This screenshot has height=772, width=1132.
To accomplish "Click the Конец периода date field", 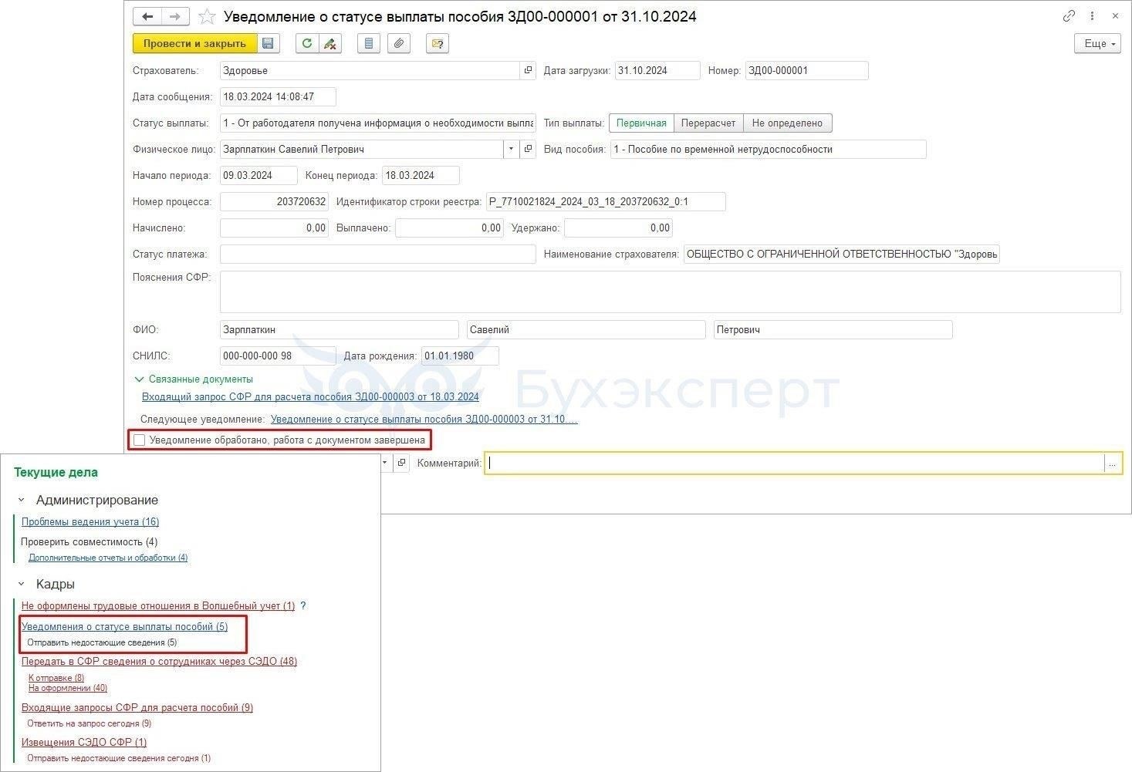I will coord(421,175).
